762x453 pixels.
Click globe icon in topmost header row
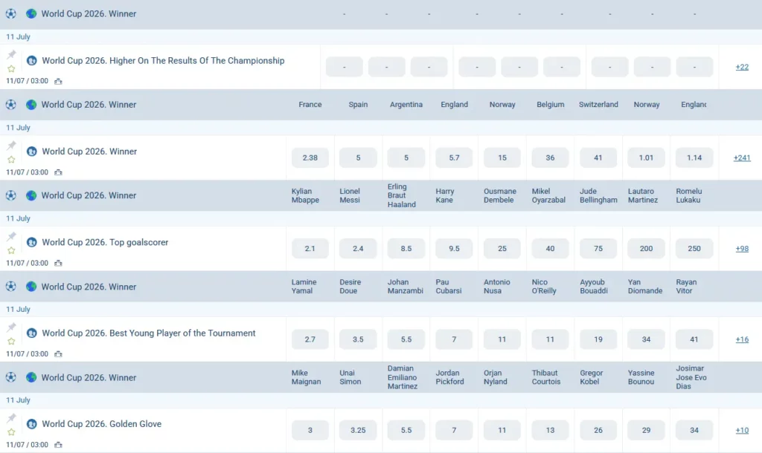(x=31, y=13)
